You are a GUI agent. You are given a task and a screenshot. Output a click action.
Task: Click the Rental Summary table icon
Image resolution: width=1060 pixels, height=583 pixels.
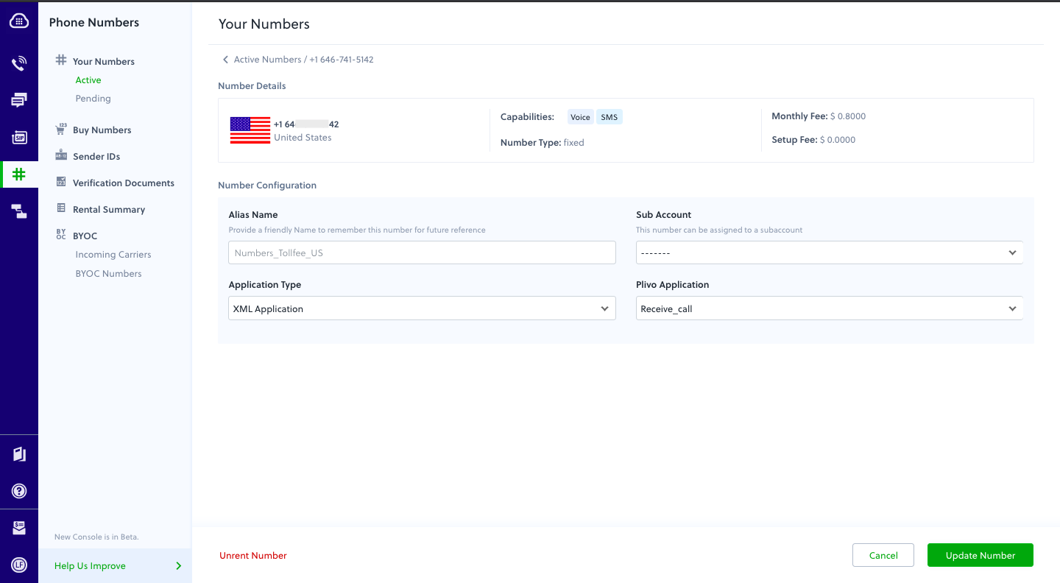click(x=60, y=208)
